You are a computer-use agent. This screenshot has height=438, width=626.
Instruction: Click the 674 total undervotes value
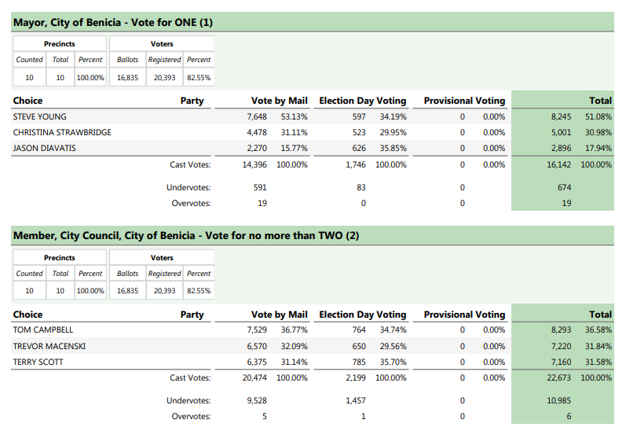[564, 187]
